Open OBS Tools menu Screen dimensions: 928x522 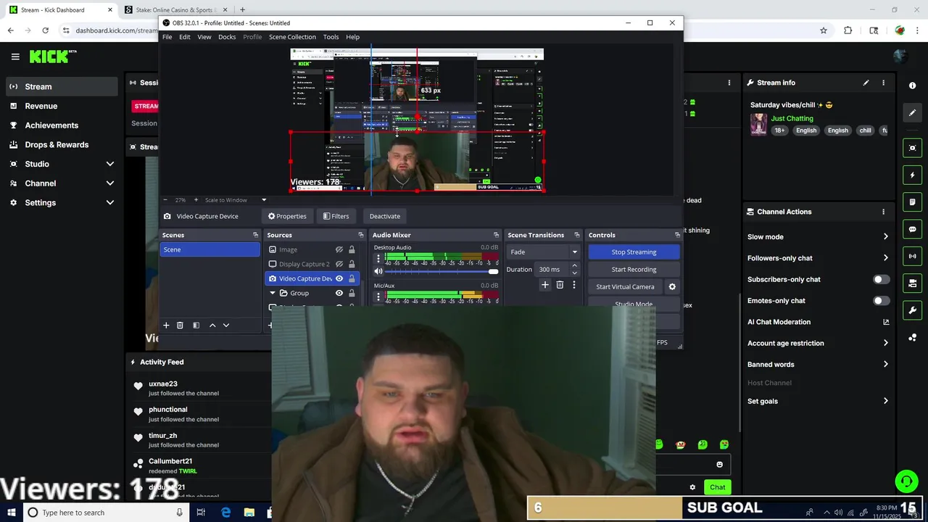[331, 37]
